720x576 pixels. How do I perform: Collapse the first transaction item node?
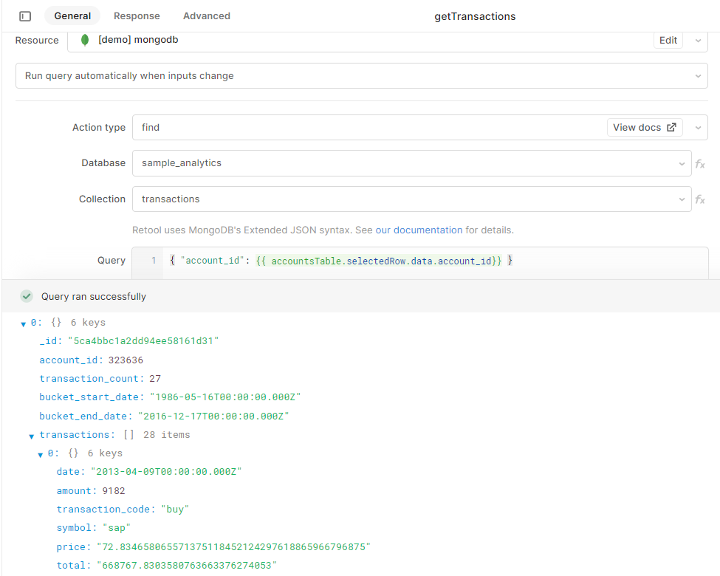(x=41, y=454)
